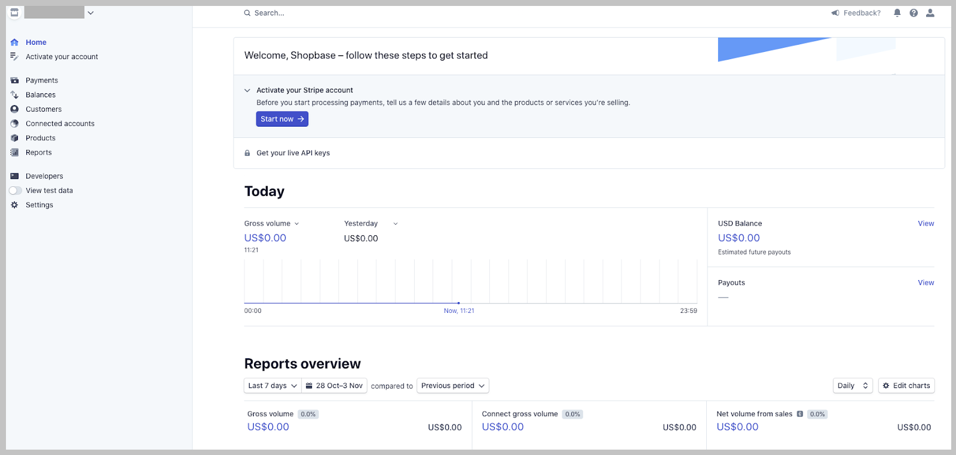Image resolution: width=956 pixels, height=455 pixels.
Task: Open the help question mark icon
Action: pyautogui.click(x=914, y=13)
